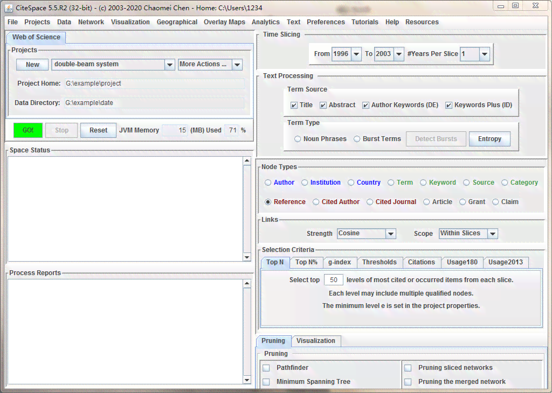Open the Network menu
This screenshot has height=393, width=552.
coord(91,22)
